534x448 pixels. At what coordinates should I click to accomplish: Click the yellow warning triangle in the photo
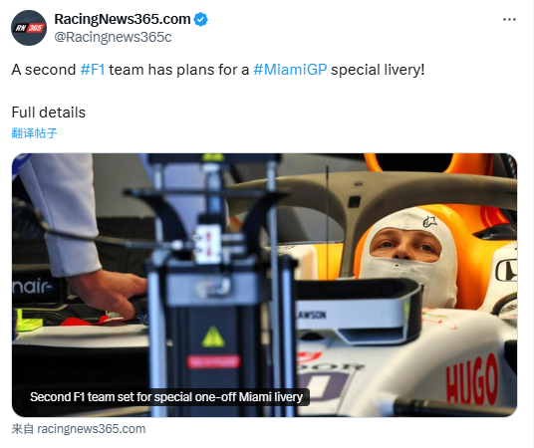(x=213, y=337)
